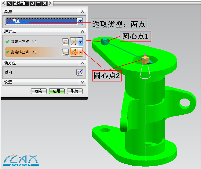Open the type dropdown showing 两点
Image resolution: width=201 pixels, height=169 pixels.
click(x=80, y=21)
